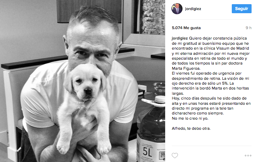
Task: Select the 'Alfredo, te debo otra.' line
Action: pos(191,128)
